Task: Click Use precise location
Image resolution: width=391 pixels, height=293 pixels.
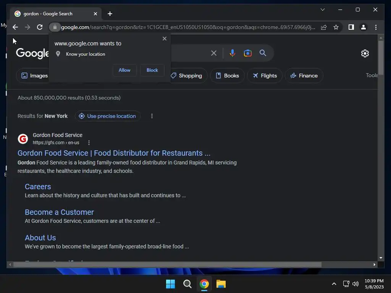Action: click(x=107, y=116)
